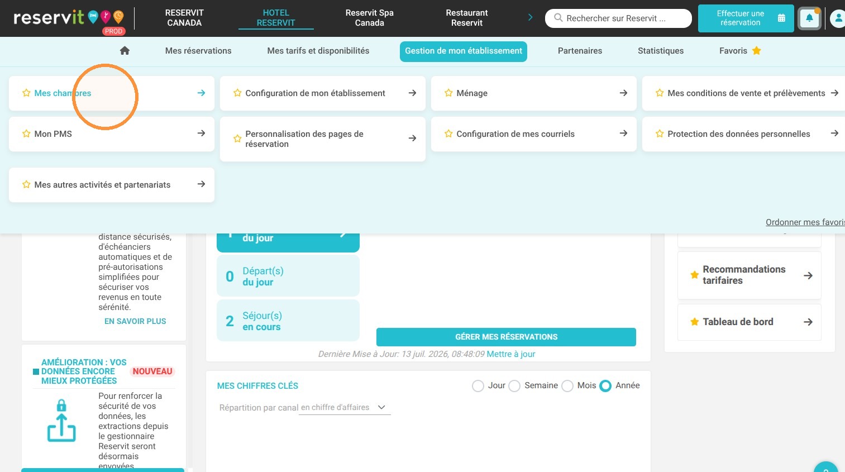Select the Semaine radio button

click(514, 386)
